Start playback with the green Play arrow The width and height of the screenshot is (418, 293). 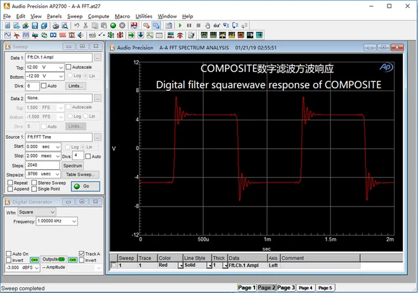click(180, 25)
